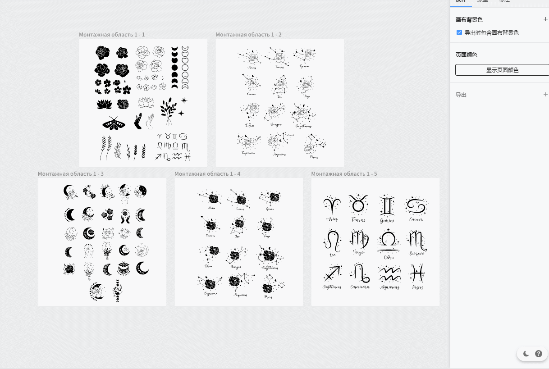
Task: Open the 标注 tab
Action: point(504,1)
